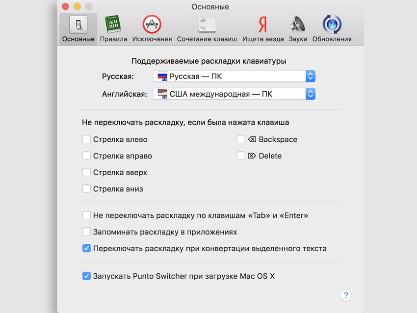417x313 pixels.
Task: Click the Основные tab label text
Action: (78, 39)
